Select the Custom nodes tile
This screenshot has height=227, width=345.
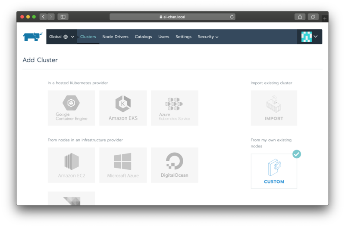[x=274, y=171]
